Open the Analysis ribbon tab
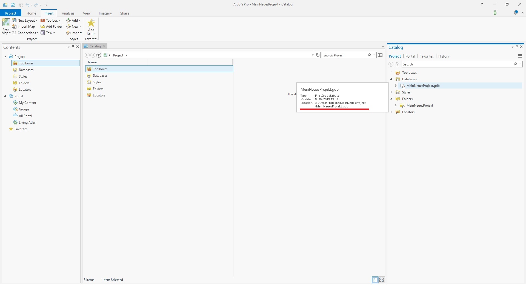Viewport: 526px width, 285px height. (68, 13)
